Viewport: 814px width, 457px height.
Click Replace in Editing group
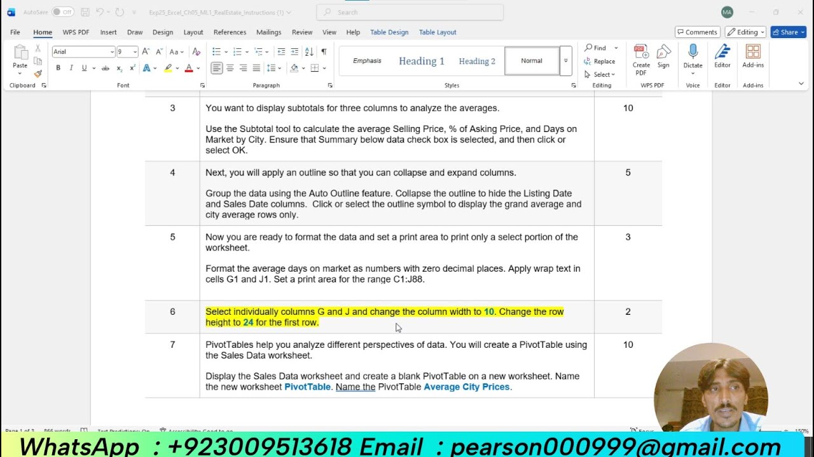point(600,61)
